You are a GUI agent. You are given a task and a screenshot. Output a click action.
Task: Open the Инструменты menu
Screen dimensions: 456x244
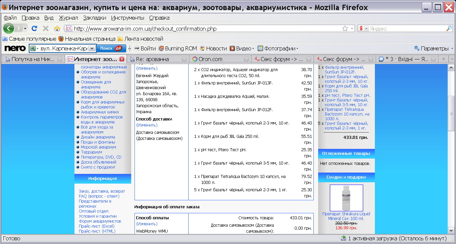(x=128, y=18)
